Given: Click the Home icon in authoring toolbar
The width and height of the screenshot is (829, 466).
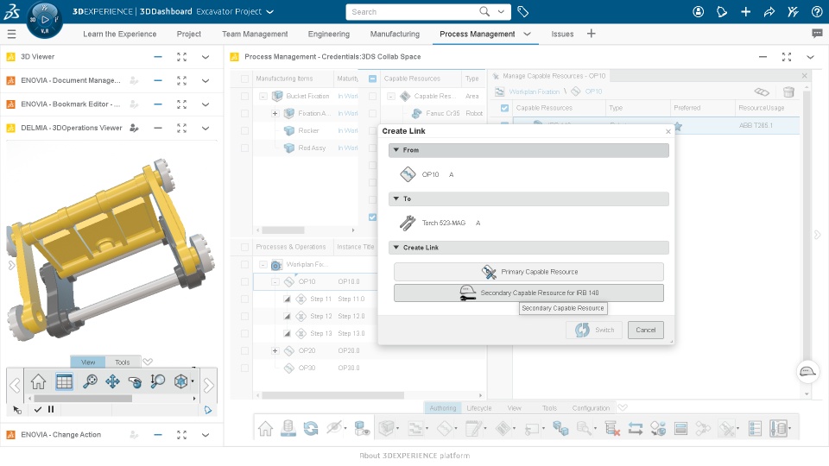Looking at the screenshot, I should coord(265,429).
